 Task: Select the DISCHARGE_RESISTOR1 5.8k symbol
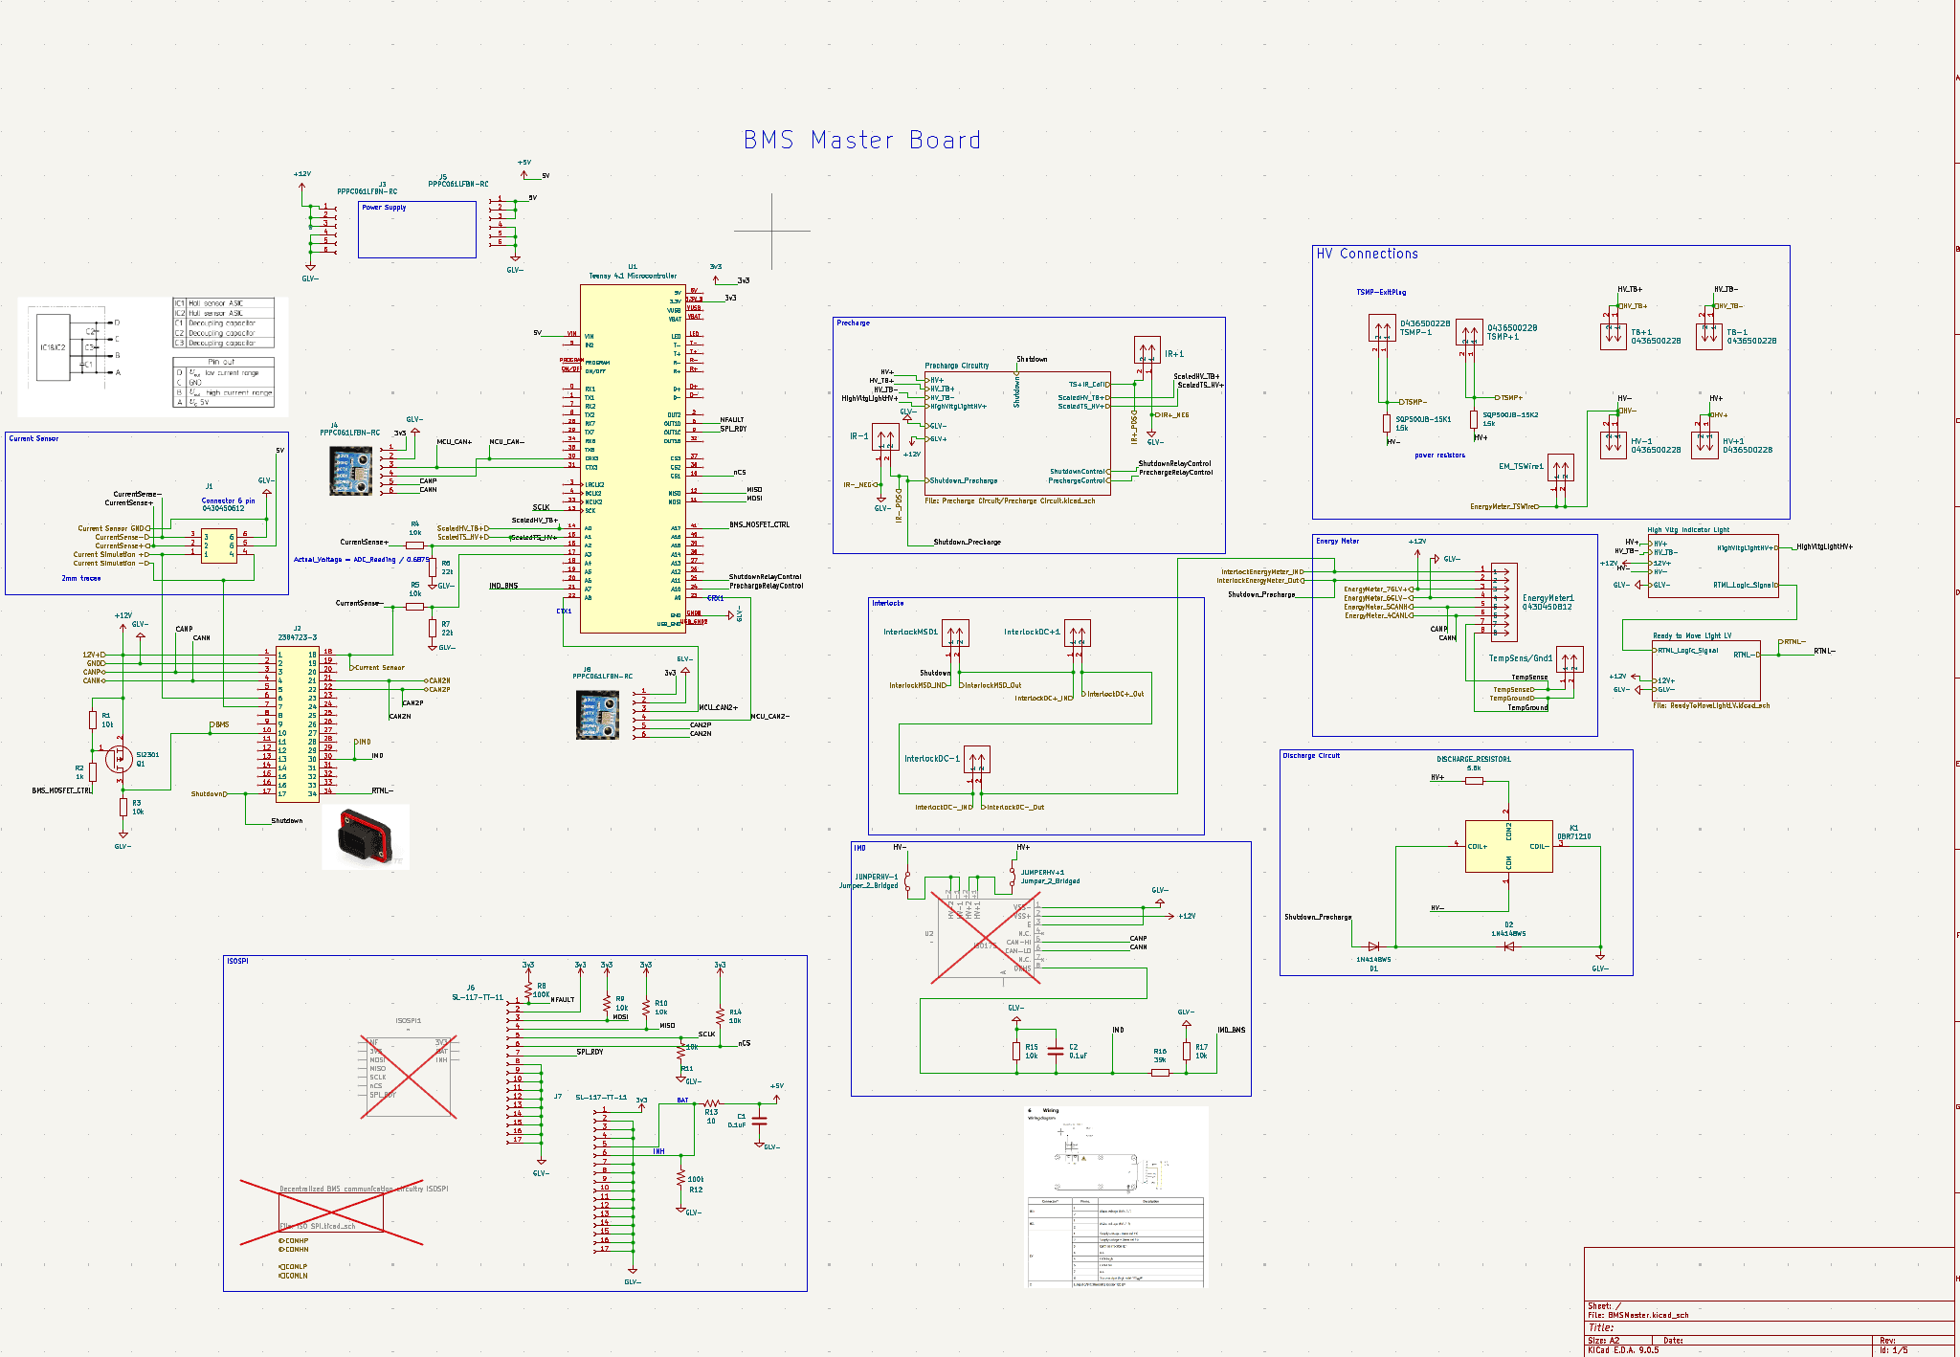1474,780
